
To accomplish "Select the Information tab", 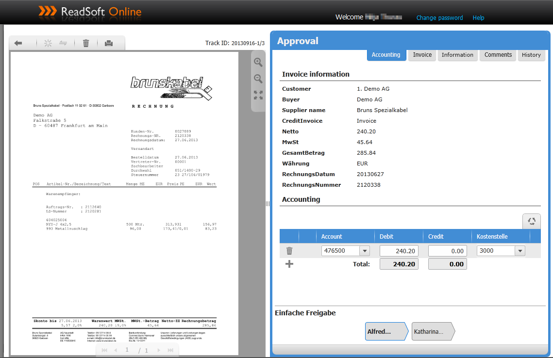I will pyautogui.click(x=457, y=55).
